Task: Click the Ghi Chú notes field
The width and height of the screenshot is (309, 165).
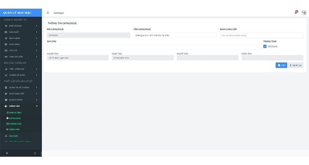Action: point(153,47)
